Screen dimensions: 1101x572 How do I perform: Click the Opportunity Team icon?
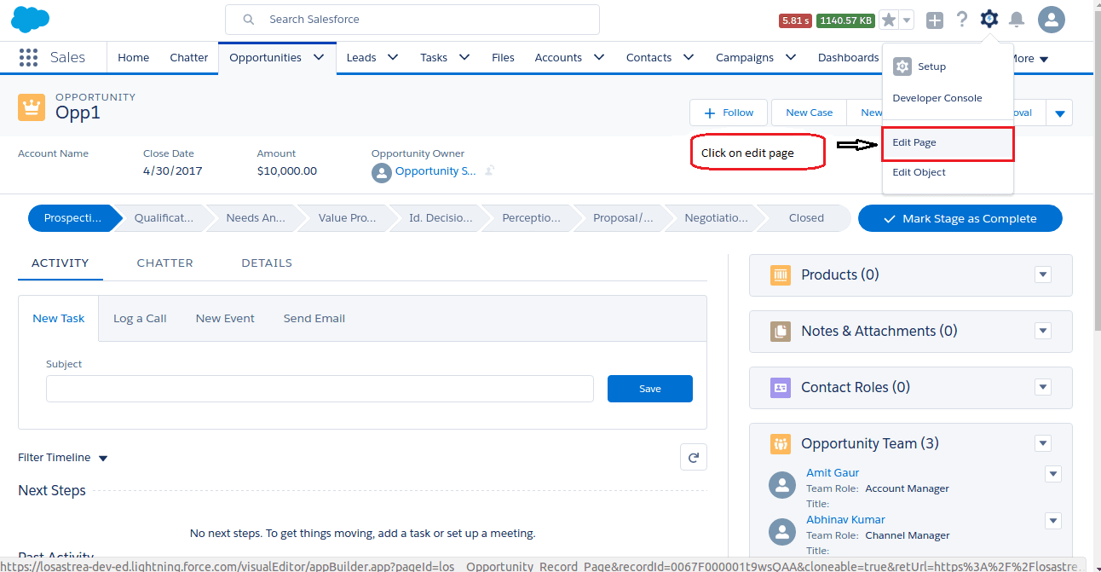point(781,443)
